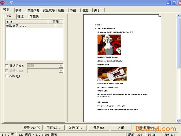Open the 书签 tab
This screenshot has width=181, height=136.
pyautogui.click(x=75, y=10)
